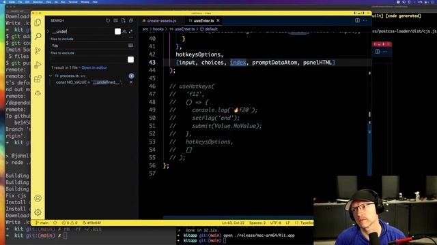Click the useEnter.ts breadcrumb item

point(182,29)
